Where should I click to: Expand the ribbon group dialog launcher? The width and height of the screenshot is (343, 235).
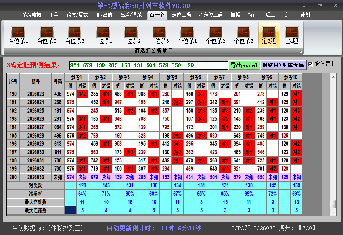(x=300, y=51)
